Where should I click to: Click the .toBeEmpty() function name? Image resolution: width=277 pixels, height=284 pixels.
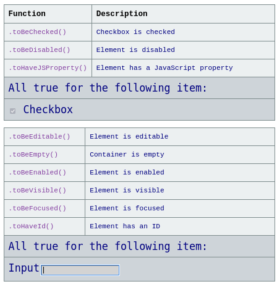click(33, 155)
